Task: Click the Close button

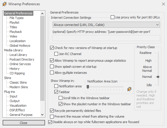Action: click(24, 123)
